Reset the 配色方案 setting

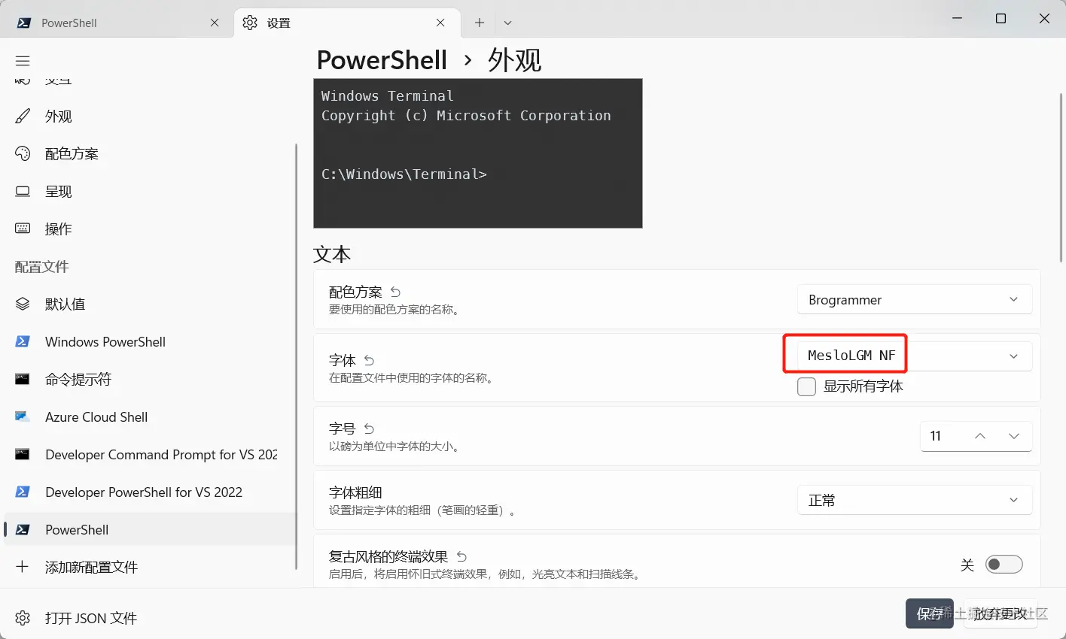point(395,292)
